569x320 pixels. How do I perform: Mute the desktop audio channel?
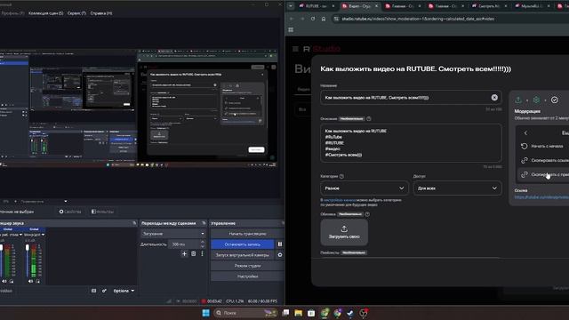coord(4,281)
